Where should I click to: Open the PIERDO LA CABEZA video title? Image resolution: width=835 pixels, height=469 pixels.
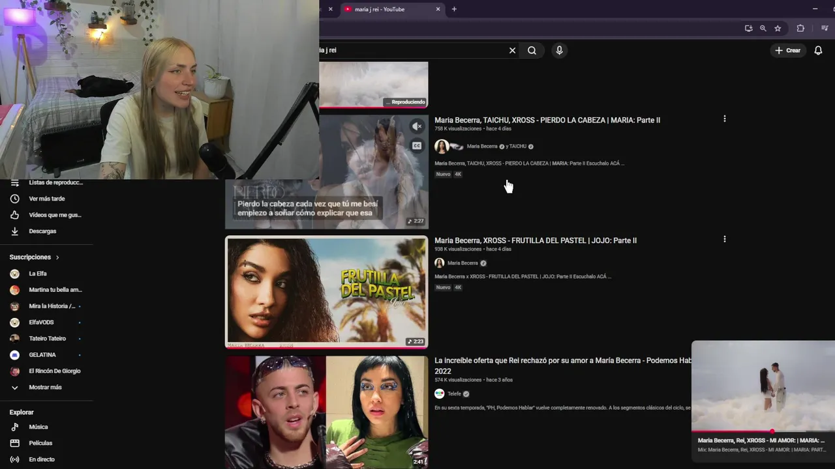[x=547, y=120]
